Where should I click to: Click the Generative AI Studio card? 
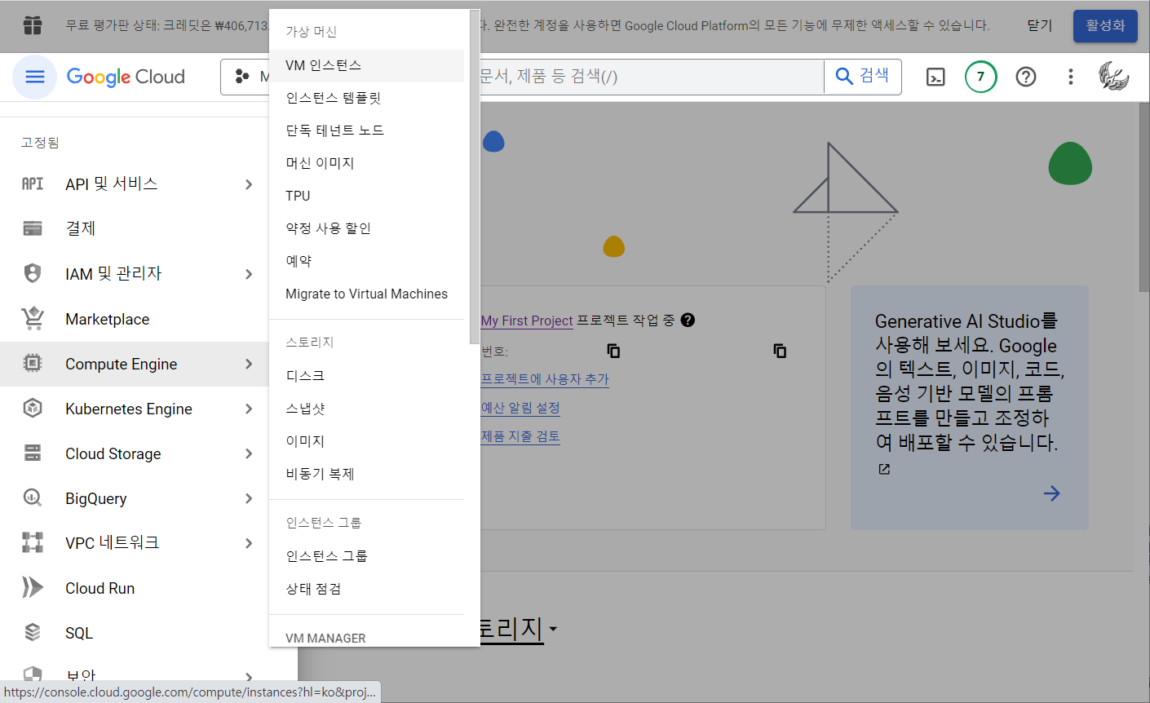(x=970, y=408)
